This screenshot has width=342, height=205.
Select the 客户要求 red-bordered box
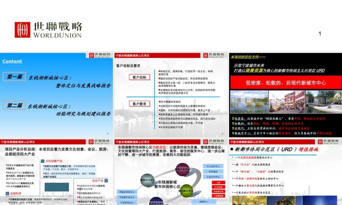point(140,104)
